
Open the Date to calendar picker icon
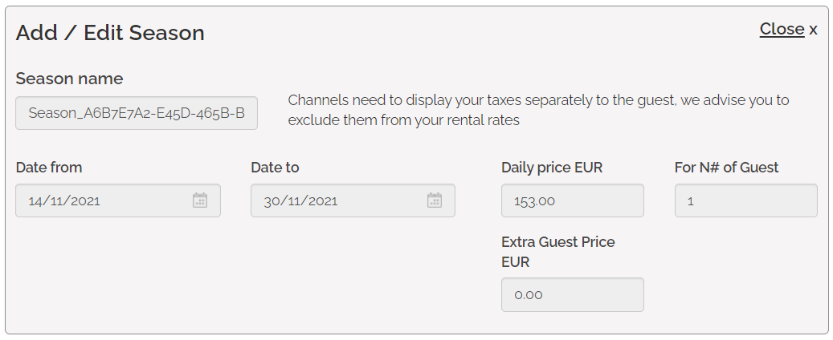point(435,200)
